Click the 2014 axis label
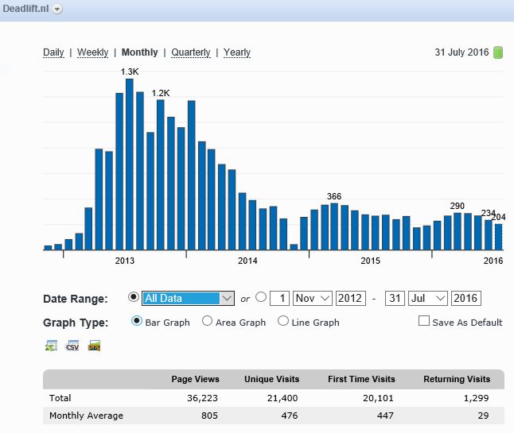The height and width of the screenshot is (433, 514). pyautogui.click(x=247, y=261)
